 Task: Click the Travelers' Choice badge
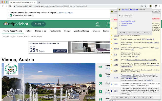(11, 69)
